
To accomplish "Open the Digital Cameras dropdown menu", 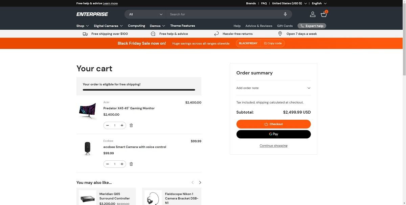I will [x=107, y=25].
